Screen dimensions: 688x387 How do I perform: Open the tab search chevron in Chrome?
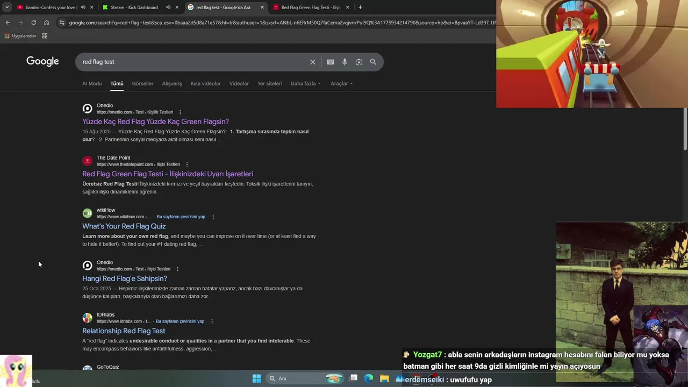7,8
